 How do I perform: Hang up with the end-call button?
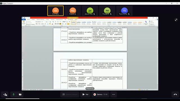tap(175, 95)
